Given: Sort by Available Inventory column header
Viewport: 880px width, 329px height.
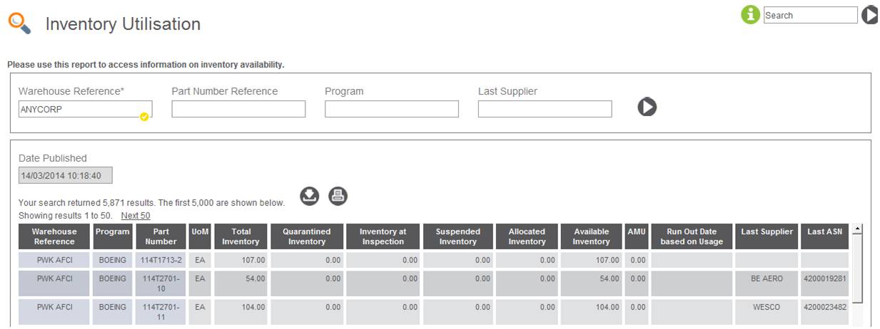Looking at the screenshot, I should [x=592, y=236].
